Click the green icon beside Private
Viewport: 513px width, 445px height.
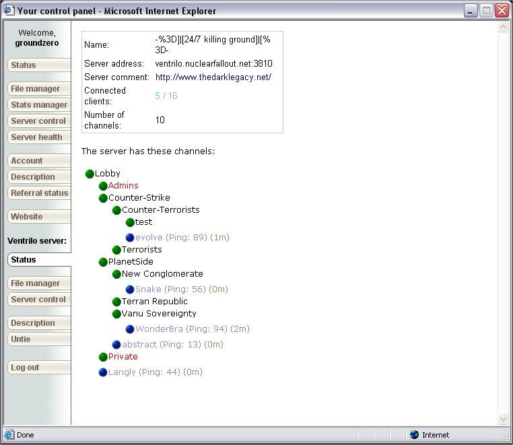[x=103, y=357]
